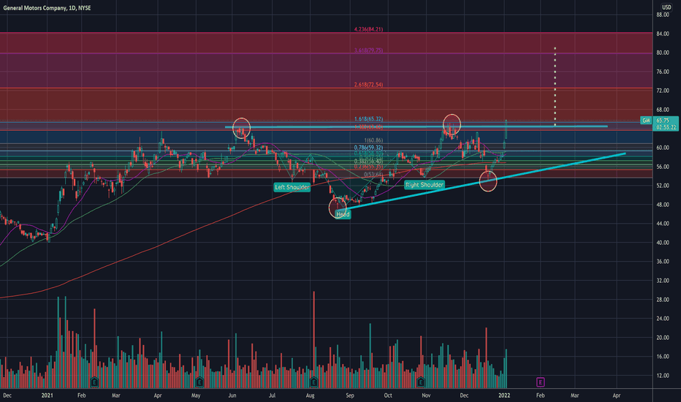Click the Dec label at the time axis start
Viewport: 681px width, 402px height.
7,395
